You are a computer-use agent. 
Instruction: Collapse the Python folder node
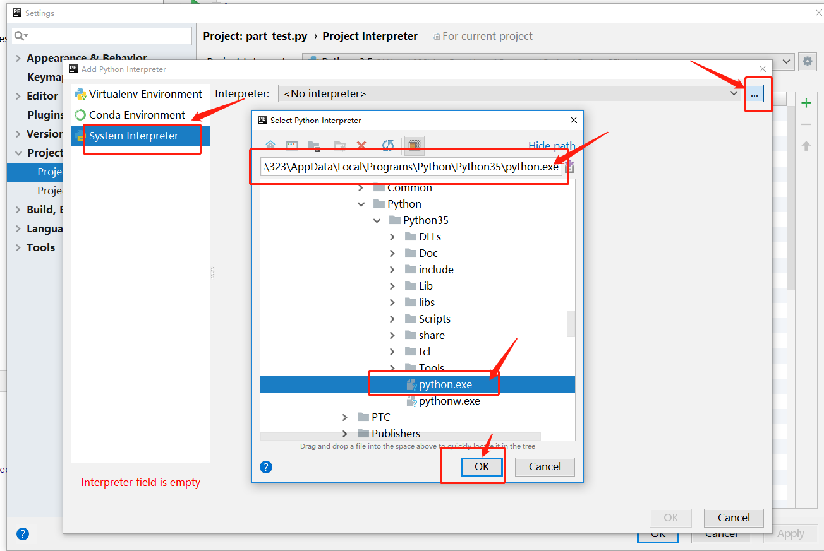click(361, 204)
